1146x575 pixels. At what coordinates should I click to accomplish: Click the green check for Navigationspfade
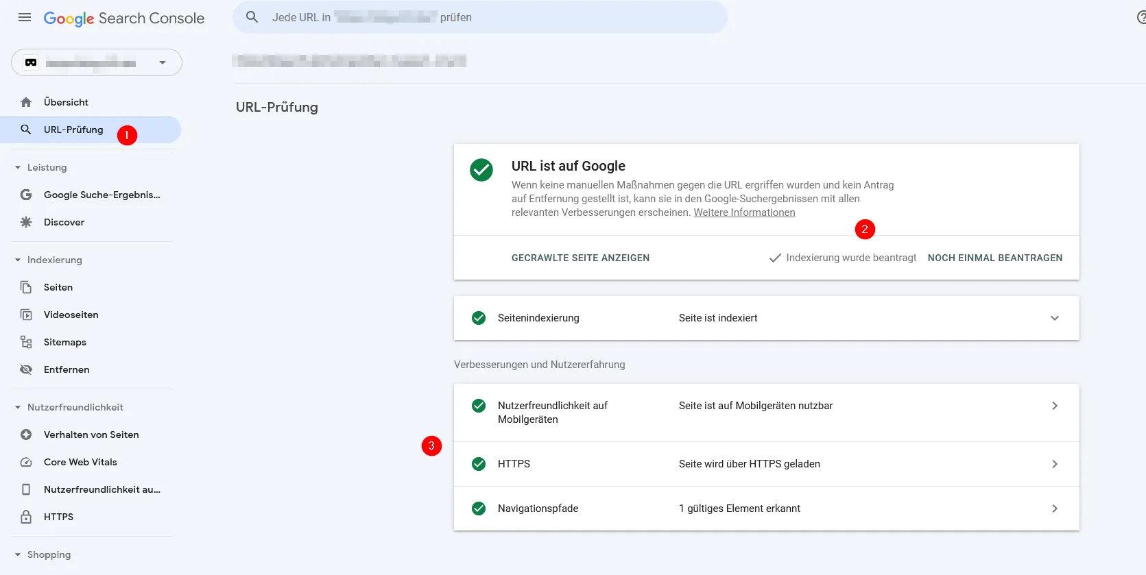pyautogui.click(x=479, y=509)
